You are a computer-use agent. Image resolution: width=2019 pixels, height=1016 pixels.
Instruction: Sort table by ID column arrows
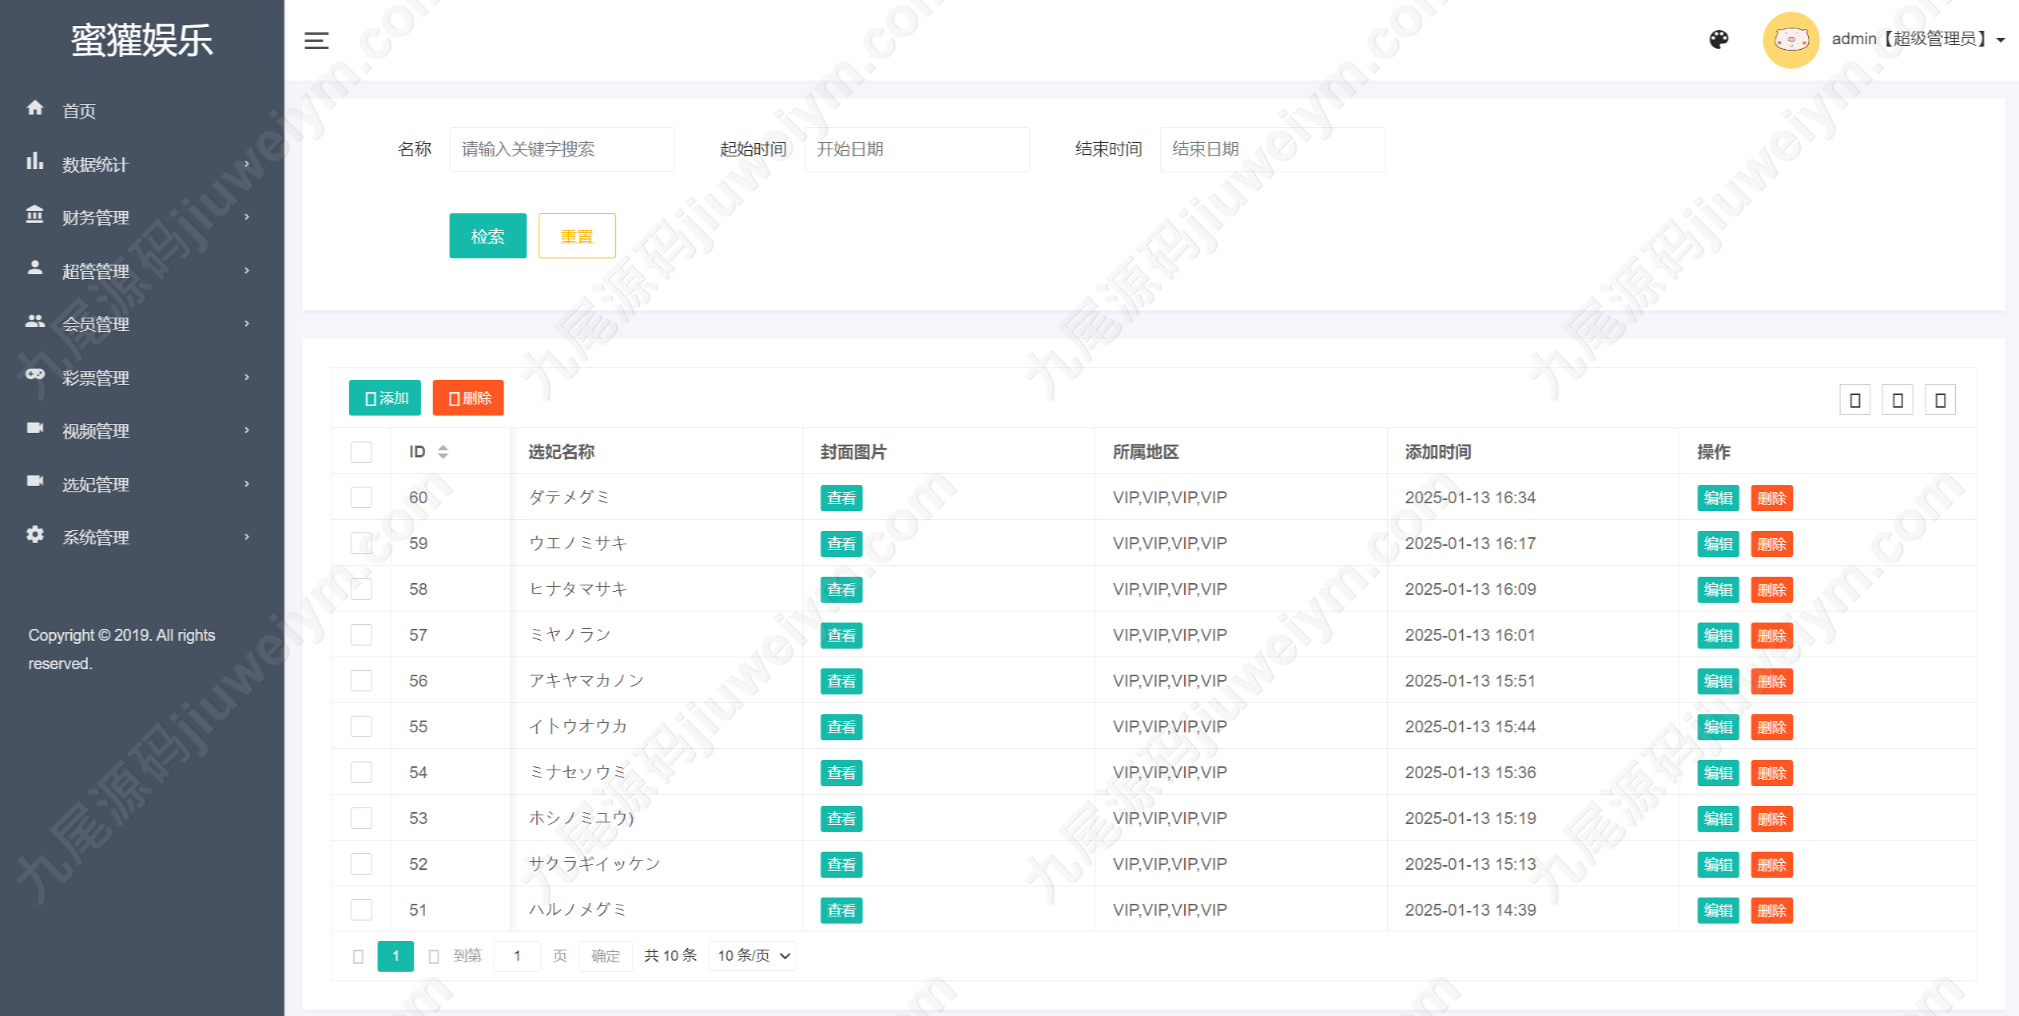443,452
